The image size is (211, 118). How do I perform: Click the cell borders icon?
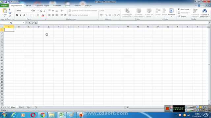click(31, 15)
